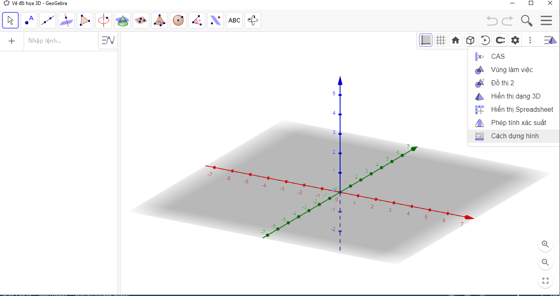Collapse the views dropdown with pyramid icon
Image resolution: width=560 pixels, height=296 pixels.
(550, 40)
